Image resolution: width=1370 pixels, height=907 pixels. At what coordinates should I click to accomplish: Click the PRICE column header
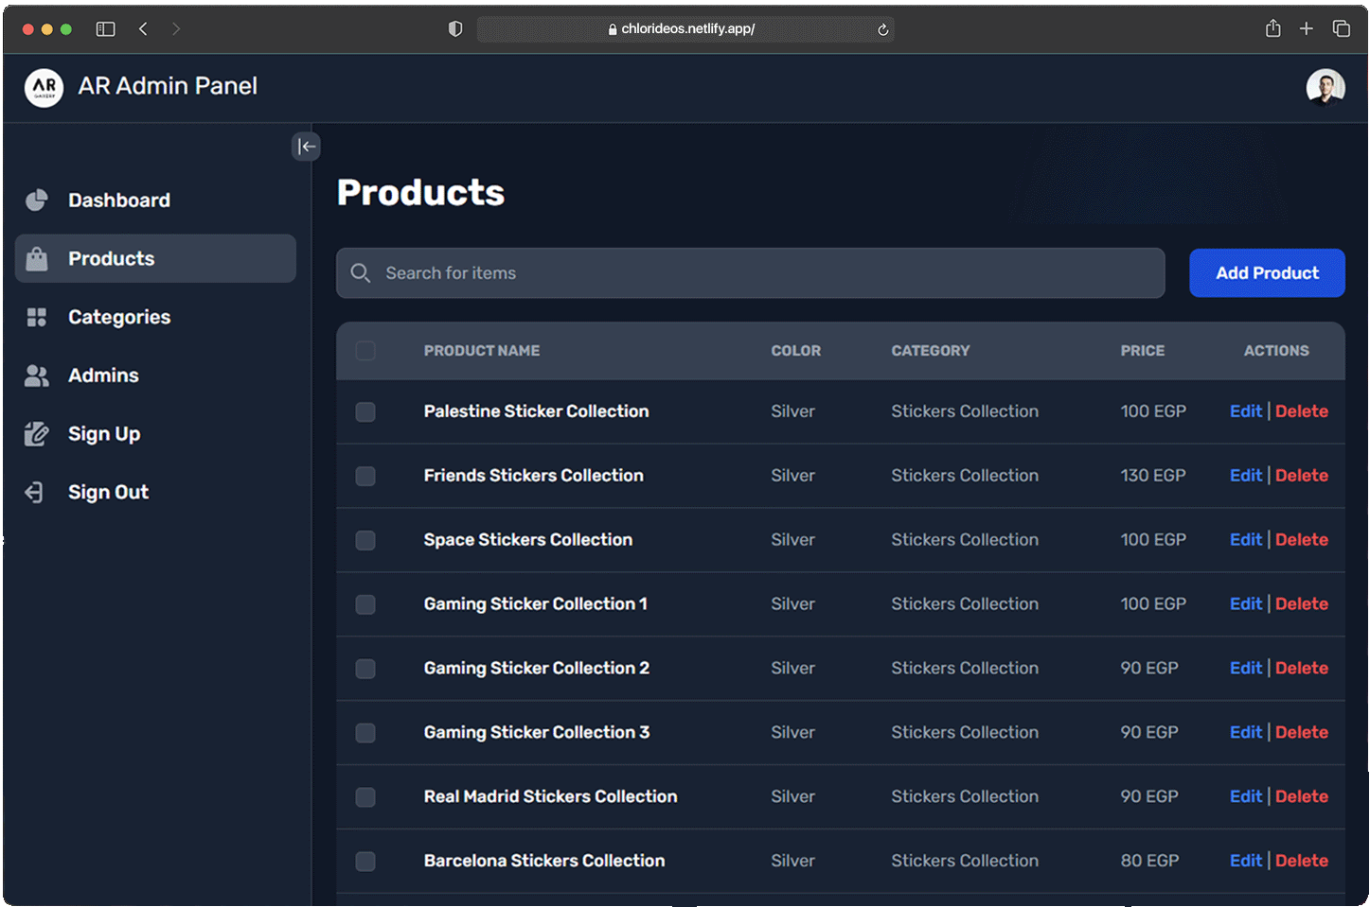click(x=1142, y=351)
